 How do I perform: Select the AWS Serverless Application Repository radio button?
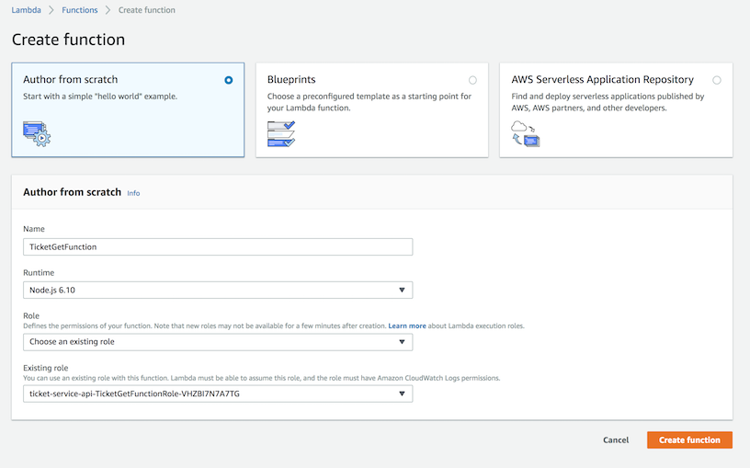pyautogui.click(x=717, y=80)
